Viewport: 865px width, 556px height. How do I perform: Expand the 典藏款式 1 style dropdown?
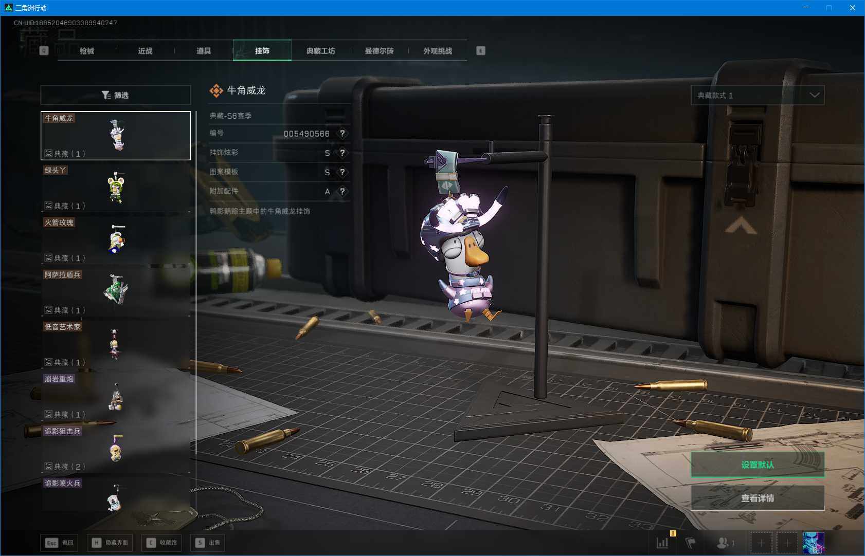pos(758,95)
